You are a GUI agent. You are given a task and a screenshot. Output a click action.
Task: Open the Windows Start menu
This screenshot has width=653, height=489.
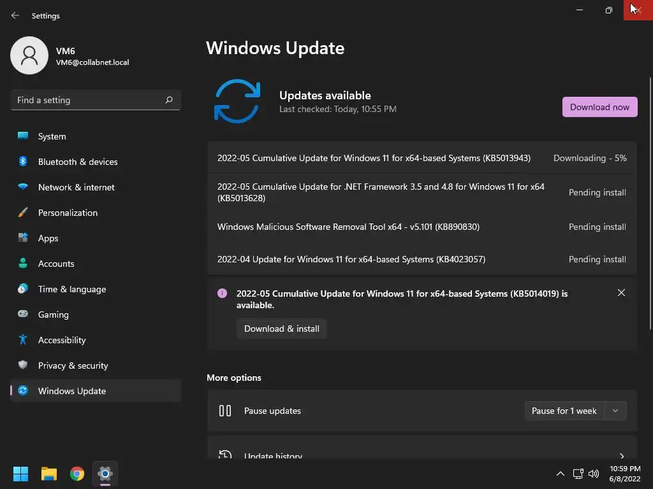tap(20, 474)
